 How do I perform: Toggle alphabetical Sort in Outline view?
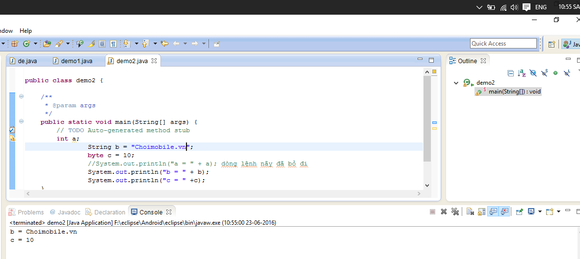[522, 73]
